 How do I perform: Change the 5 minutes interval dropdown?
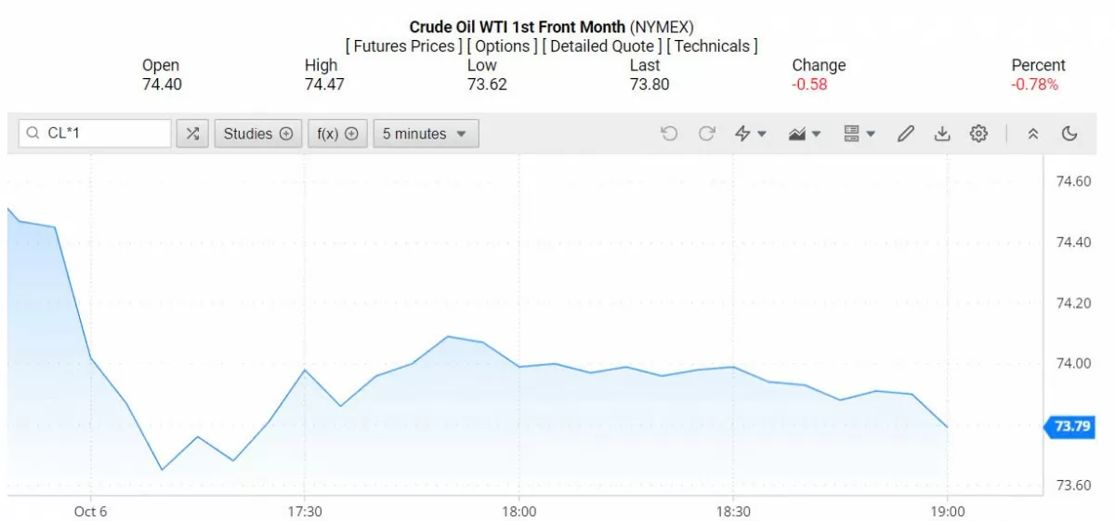(426, 134)
